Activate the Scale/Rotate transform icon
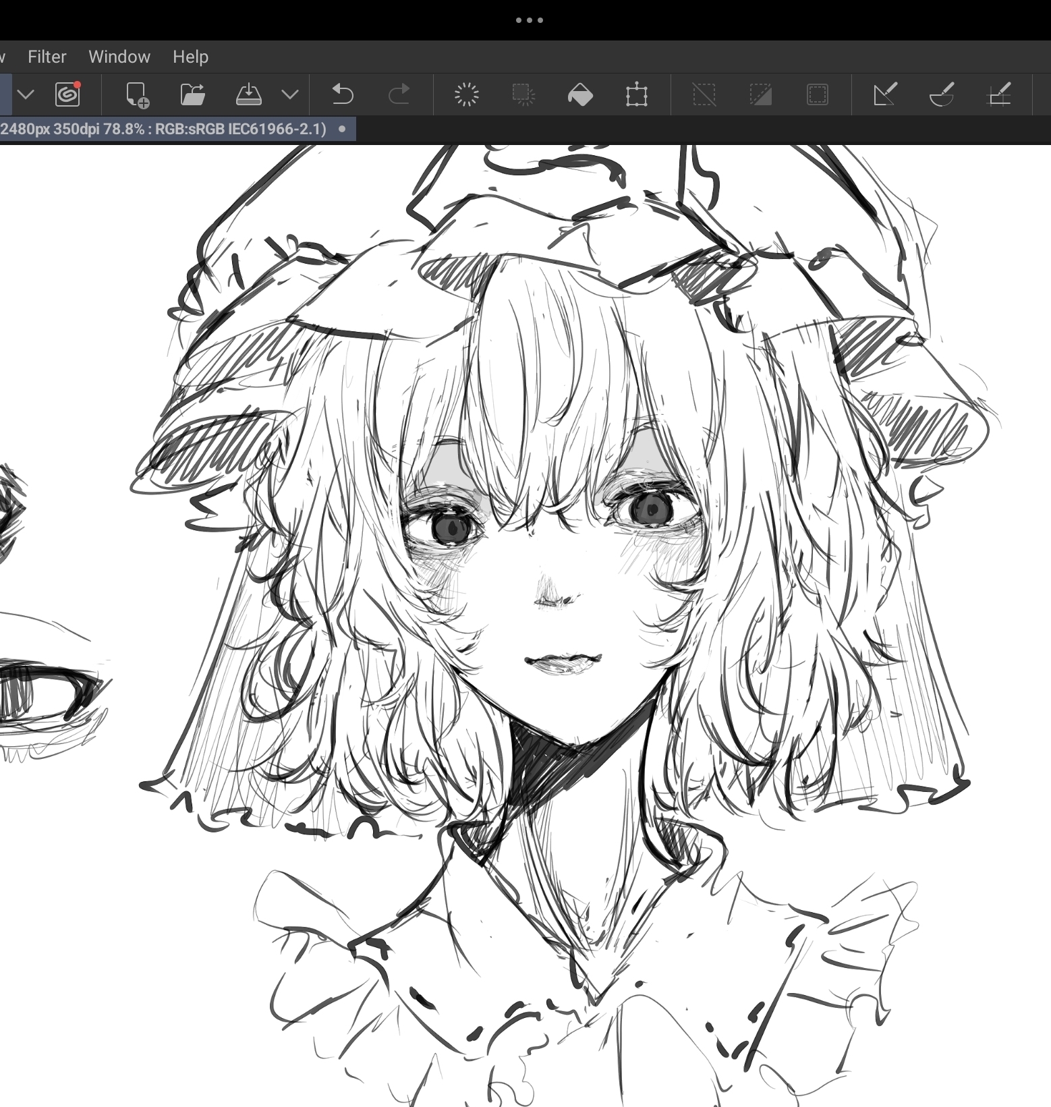 (x=636, y=94)
